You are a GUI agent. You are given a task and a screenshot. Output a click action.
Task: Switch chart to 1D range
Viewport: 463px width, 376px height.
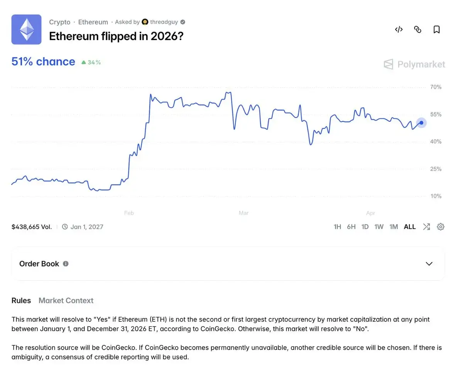click(365, 227)
